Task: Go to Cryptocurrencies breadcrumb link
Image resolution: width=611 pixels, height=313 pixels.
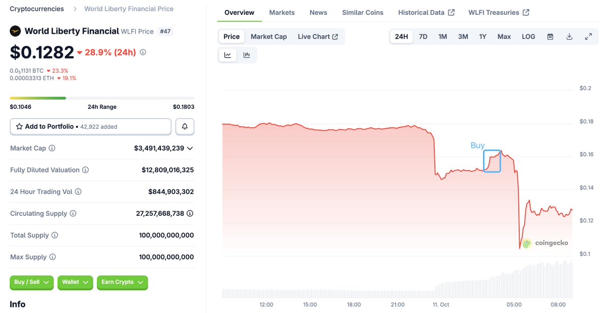Action: click(x=37, y=9)
